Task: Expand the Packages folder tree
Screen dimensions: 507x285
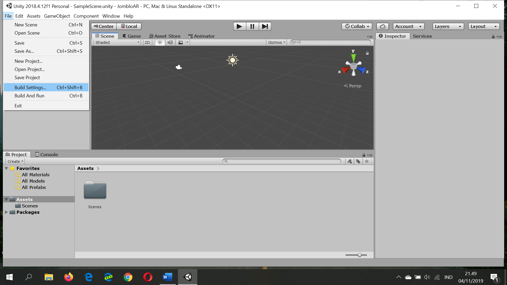Action: click(6, 212)
